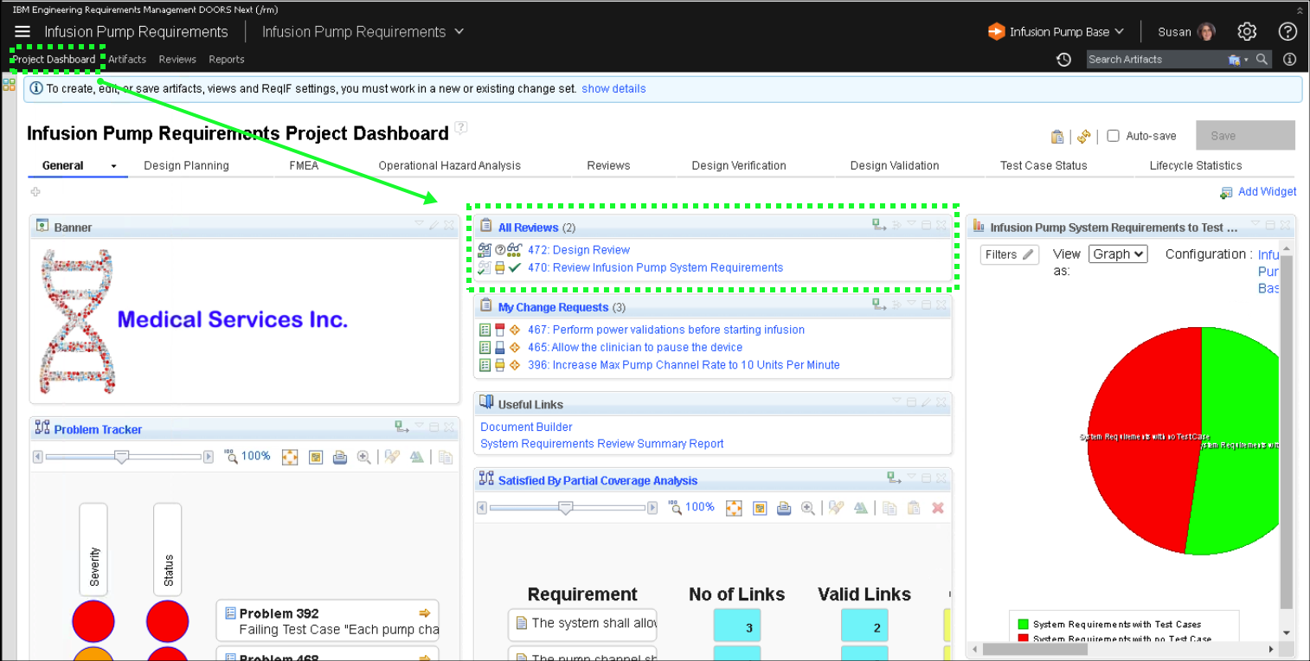This screenshot has width=1310, height=661.
Task: Enable the Auto-save checkbox
Action: 1114,136
